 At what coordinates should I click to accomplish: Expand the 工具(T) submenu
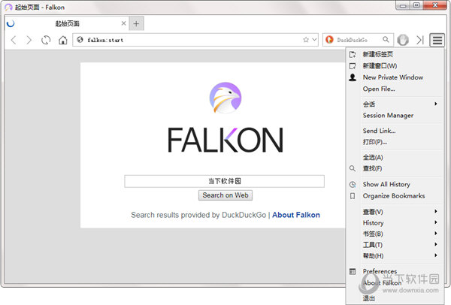[x=395, y=245]
